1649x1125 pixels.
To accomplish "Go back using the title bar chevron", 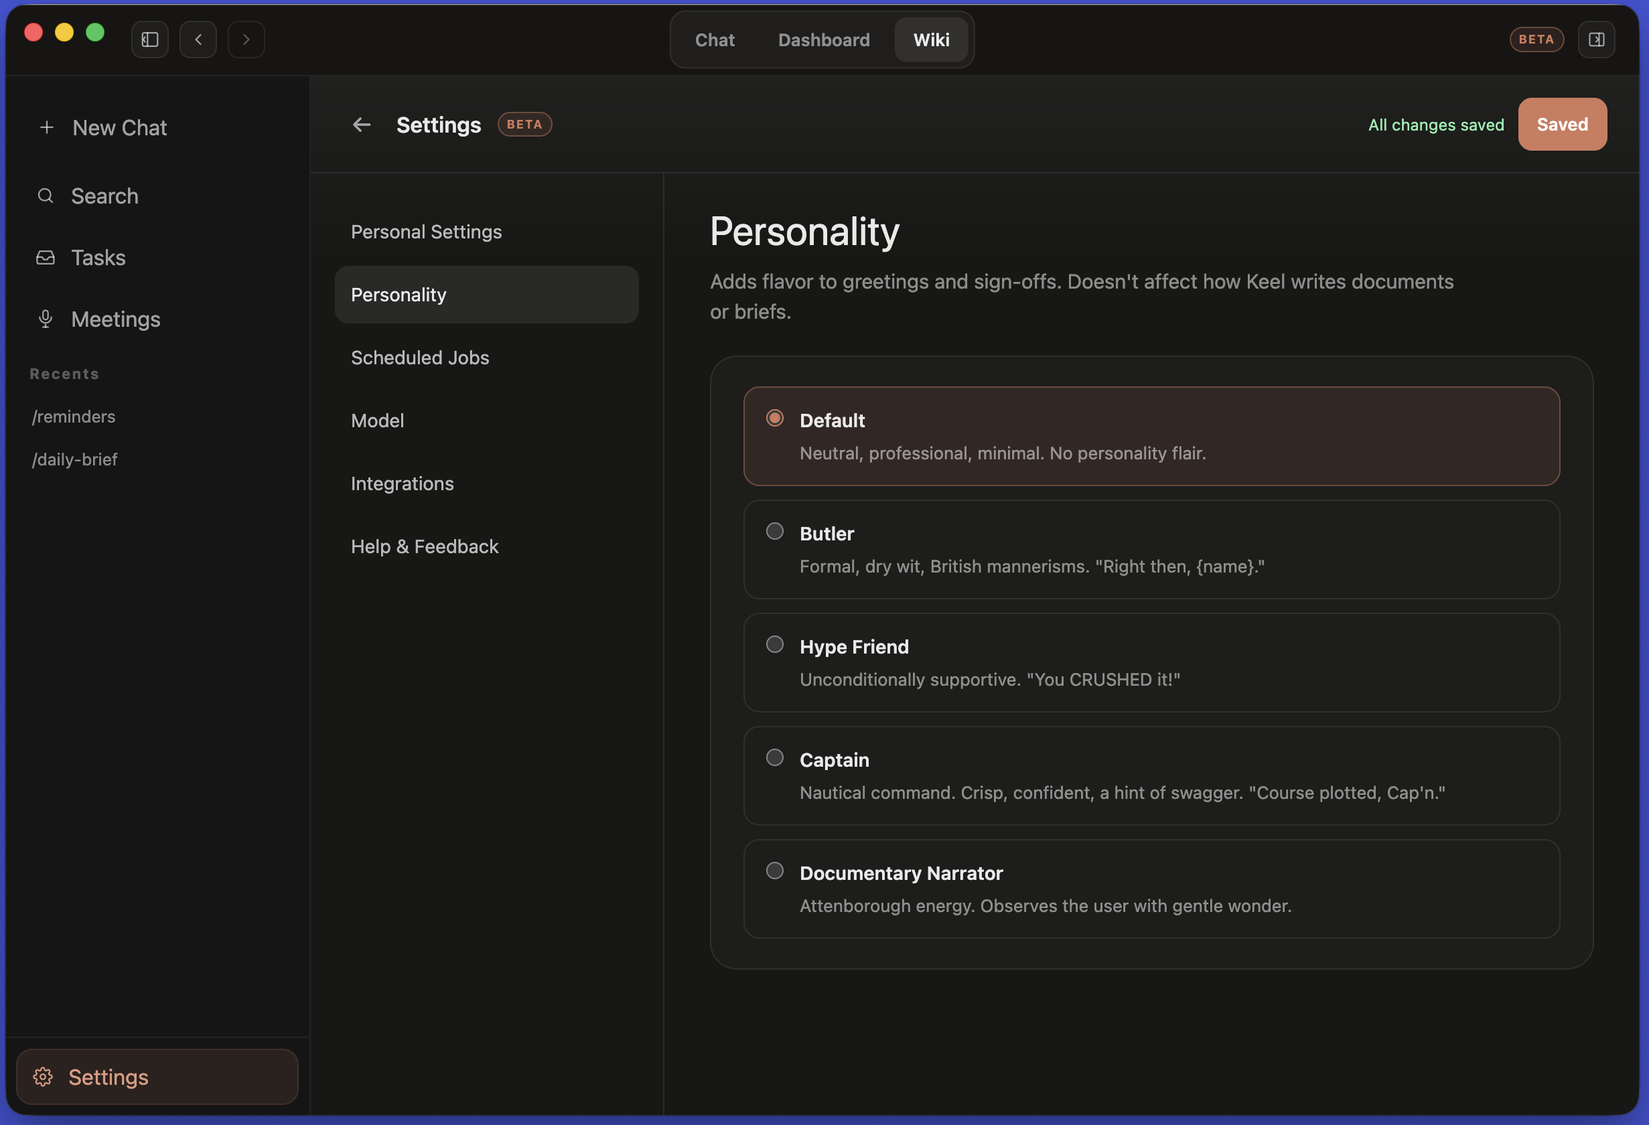I will click(x=198, y=40).
